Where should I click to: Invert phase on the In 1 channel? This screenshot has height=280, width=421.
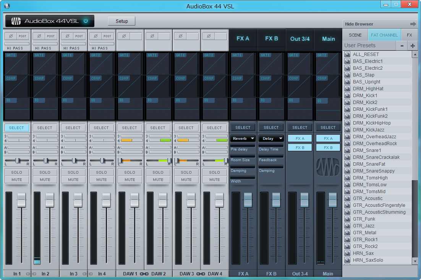(11, 36)
